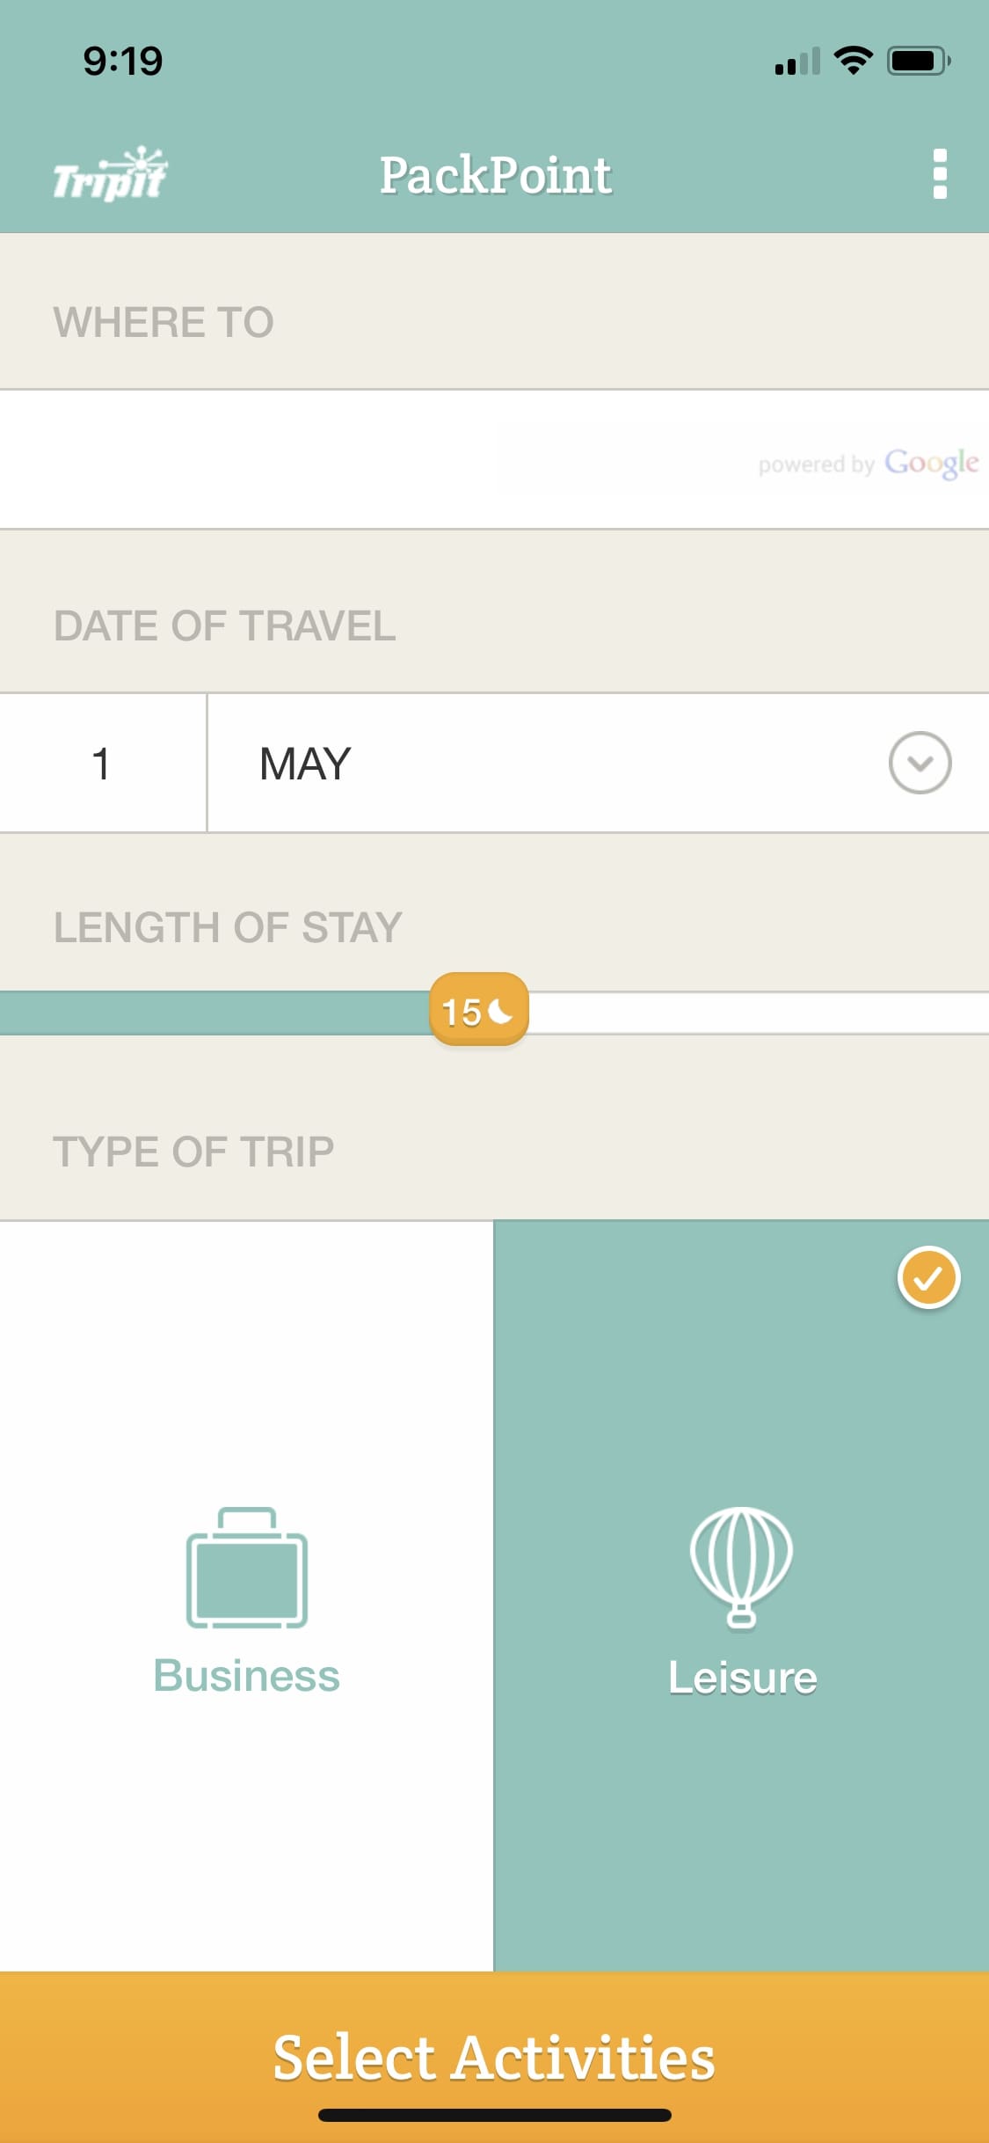Tap the Wi-Fi status icon
Screen dimensions: 989x2143
(853, 61)
